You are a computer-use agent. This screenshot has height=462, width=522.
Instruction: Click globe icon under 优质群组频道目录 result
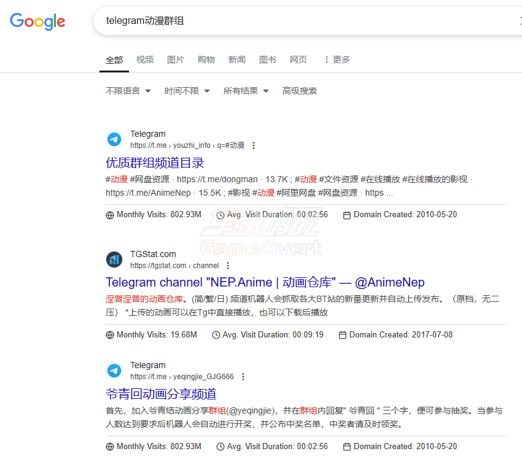110,215
